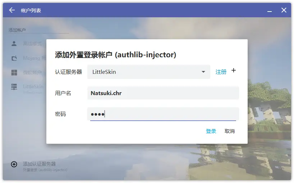Open the 添加认证服务器 sidebar entry text
The image size is (294, 183).
39,164
